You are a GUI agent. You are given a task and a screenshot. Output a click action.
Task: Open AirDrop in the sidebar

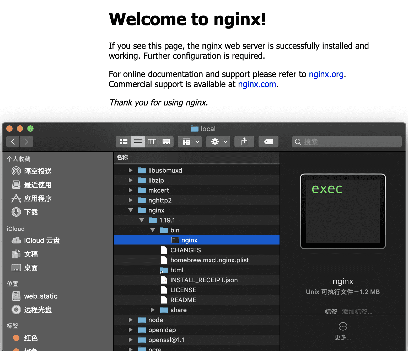pos(38,171)
